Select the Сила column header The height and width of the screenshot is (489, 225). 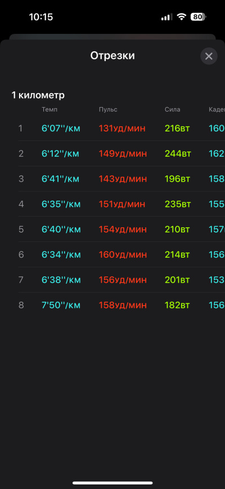pyautogui.click(x=173, y=109)
